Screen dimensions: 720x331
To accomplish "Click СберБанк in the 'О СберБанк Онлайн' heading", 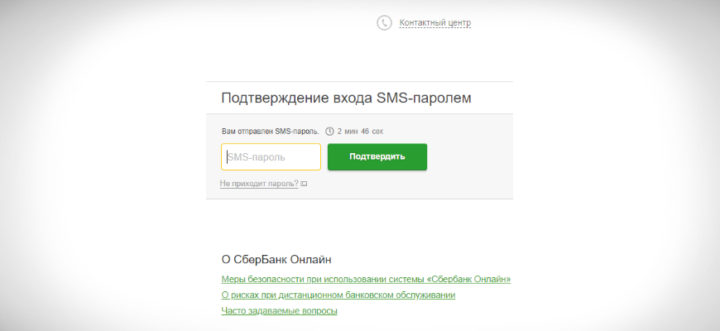I will click(264, 260).
